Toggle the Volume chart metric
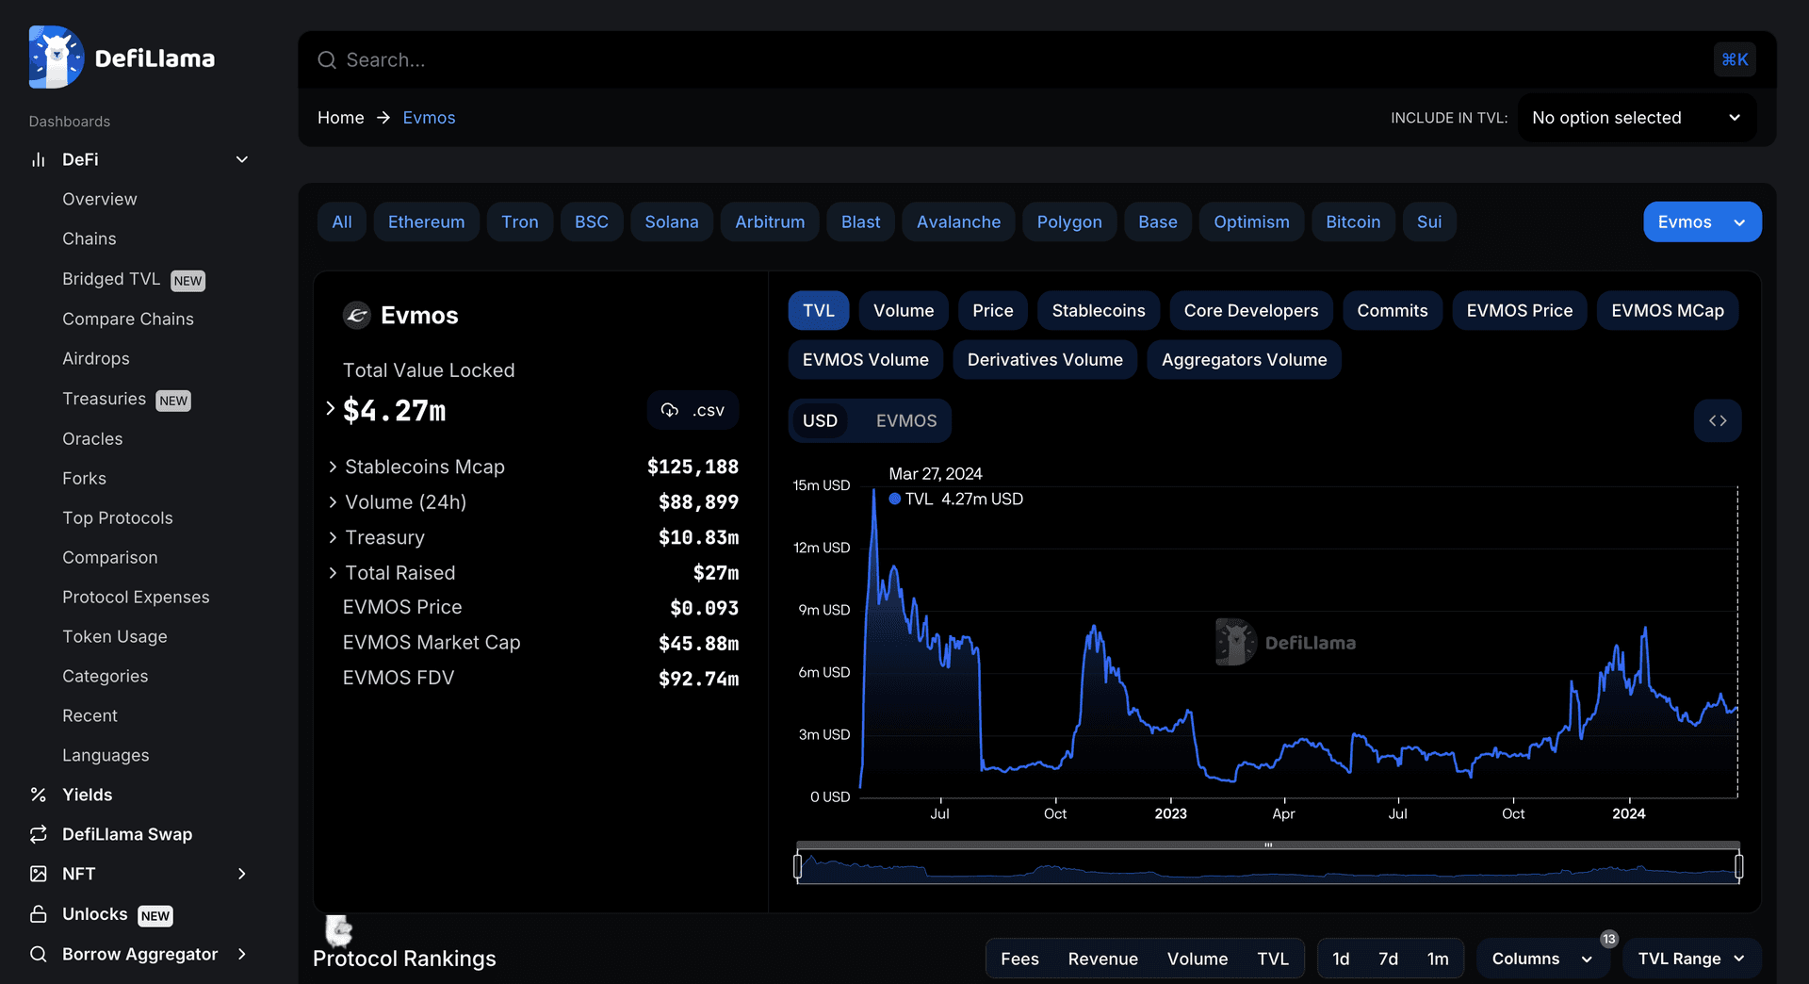1809x984 pixels. [904, 311]
